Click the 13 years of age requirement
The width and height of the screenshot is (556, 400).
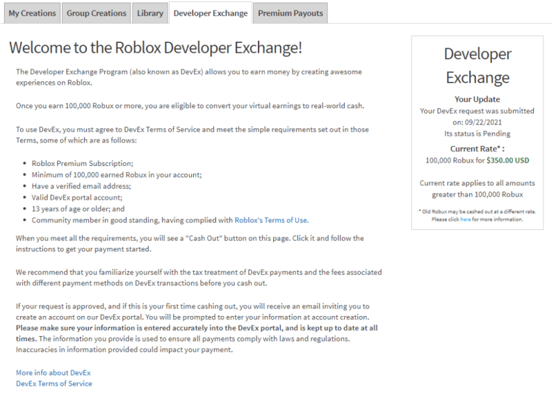[78, 209]
